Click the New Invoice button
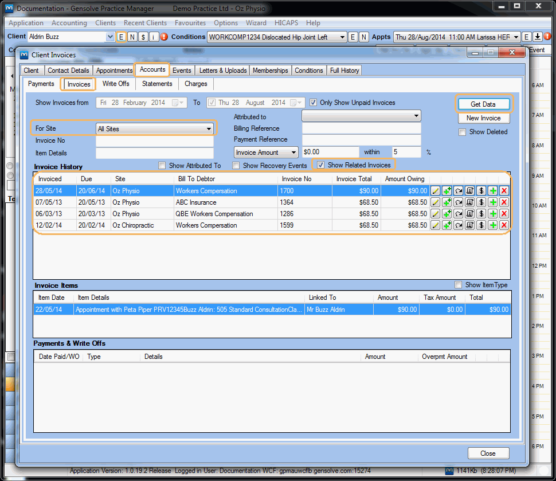 [483, 118]
